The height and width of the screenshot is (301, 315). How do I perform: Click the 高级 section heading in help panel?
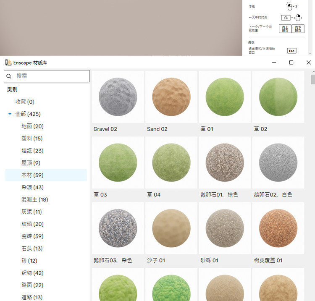point(251,42)
